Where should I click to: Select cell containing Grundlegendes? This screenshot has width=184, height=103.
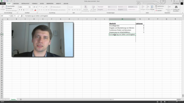[122, 26]
